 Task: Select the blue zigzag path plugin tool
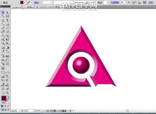[x=3, y=64]
